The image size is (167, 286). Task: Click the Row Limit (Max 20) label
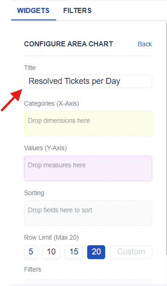[51, 237]
